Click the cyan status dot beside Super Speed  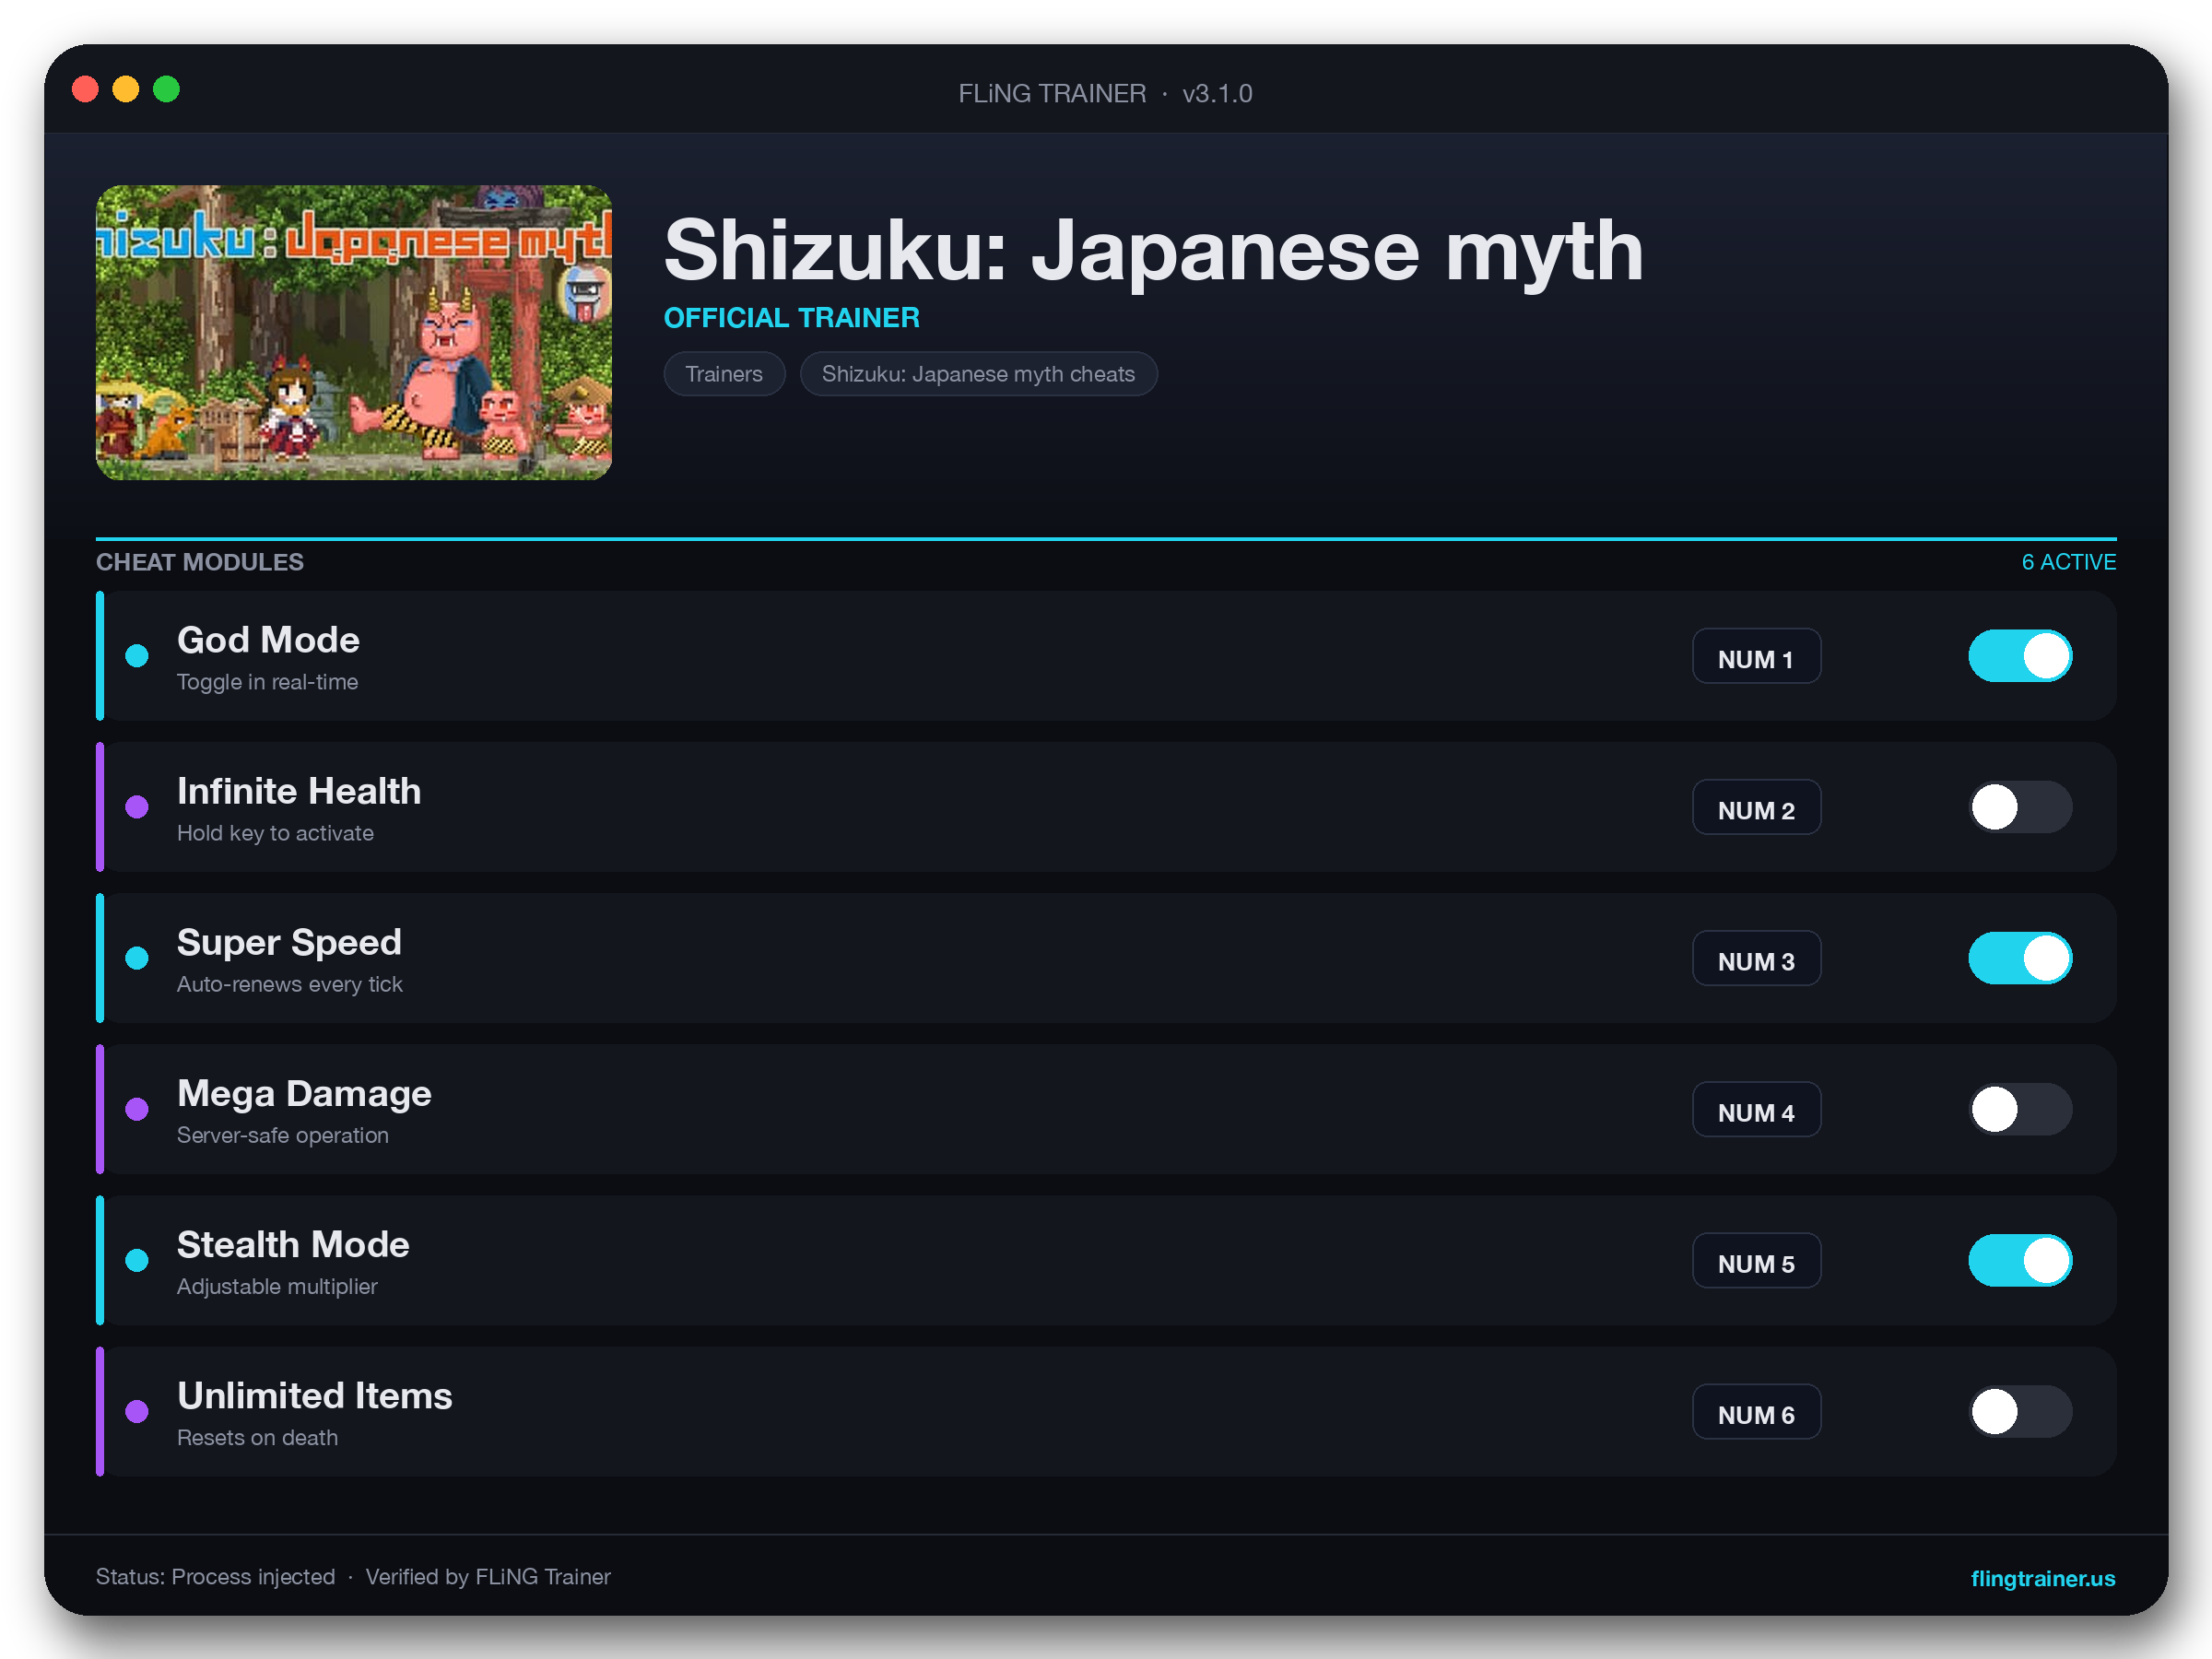[x=137, y=958]
